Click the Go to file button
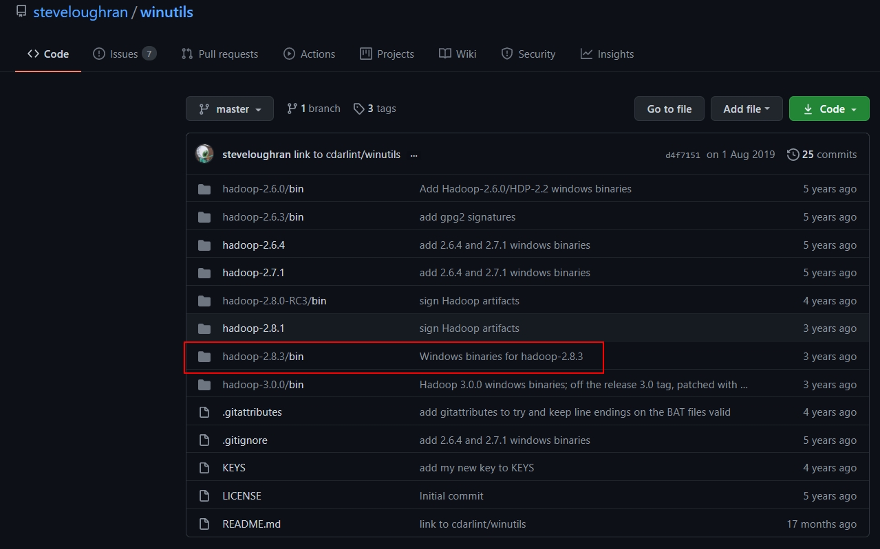 coord(668,108)
